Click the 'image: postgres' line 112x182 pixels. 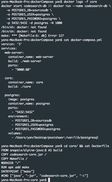pos(21,99)
